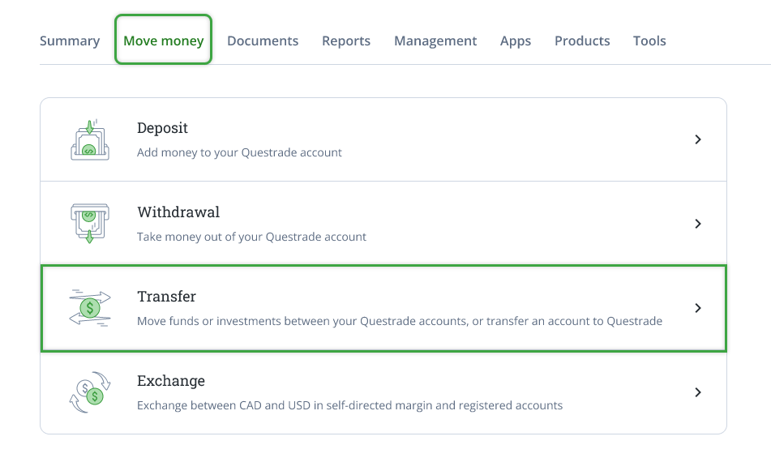Open the Withdrawal row chevron
Screen dimensions: 771x475
click(x=698, y=223)
